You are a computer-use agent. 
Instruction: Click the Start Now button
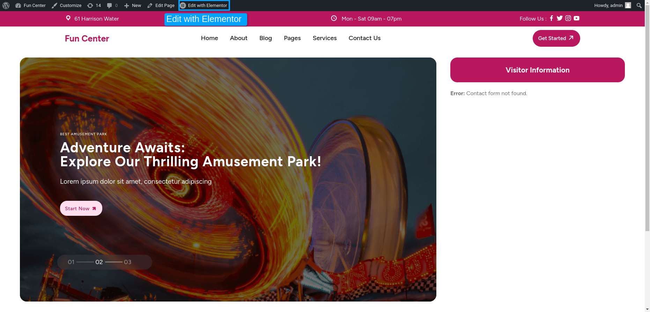[81, 208]
